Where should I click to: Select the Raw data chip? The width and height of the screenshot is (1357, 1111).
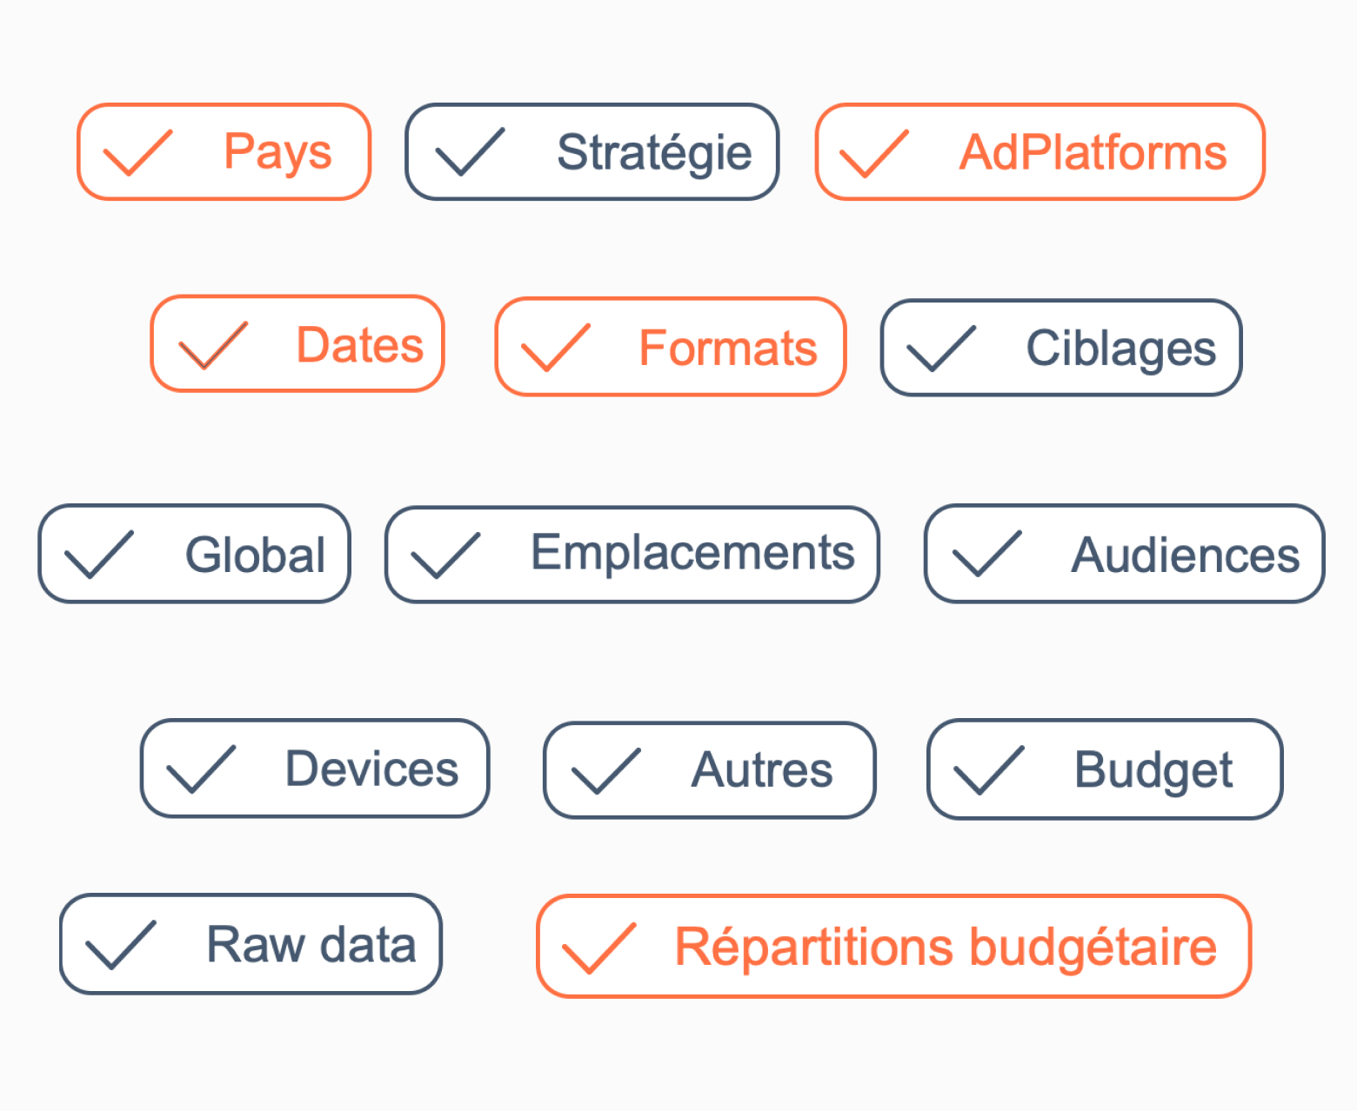click(251, 944)
